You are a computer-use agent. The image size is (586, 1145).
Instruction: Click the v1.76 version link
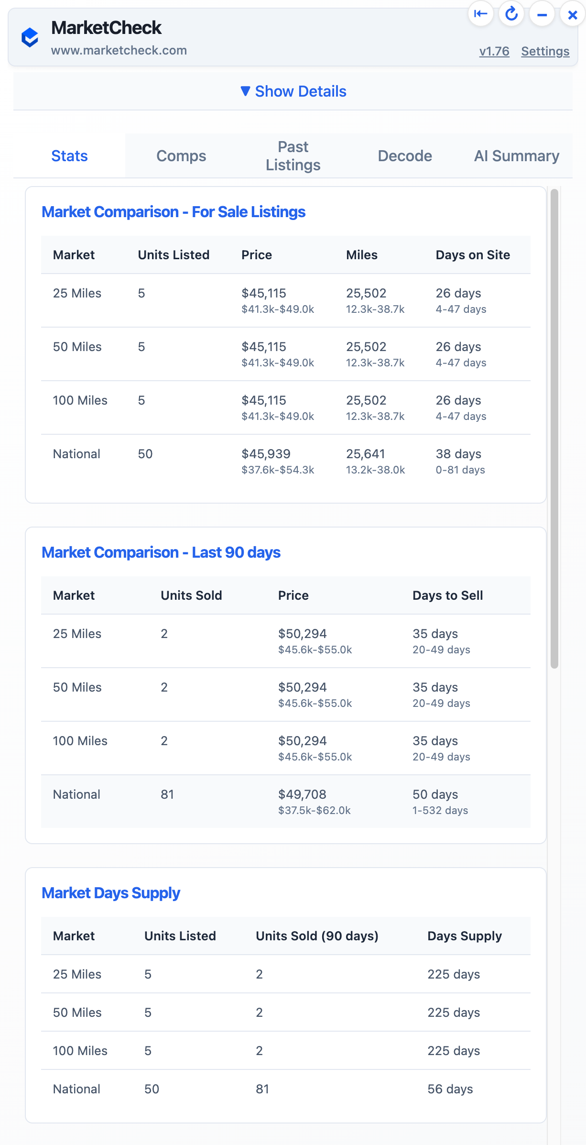(494, 51)
